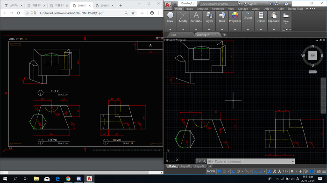Open a new Chrome tab
Viewport: 327px width, 183px height.
tap(121, 6)
